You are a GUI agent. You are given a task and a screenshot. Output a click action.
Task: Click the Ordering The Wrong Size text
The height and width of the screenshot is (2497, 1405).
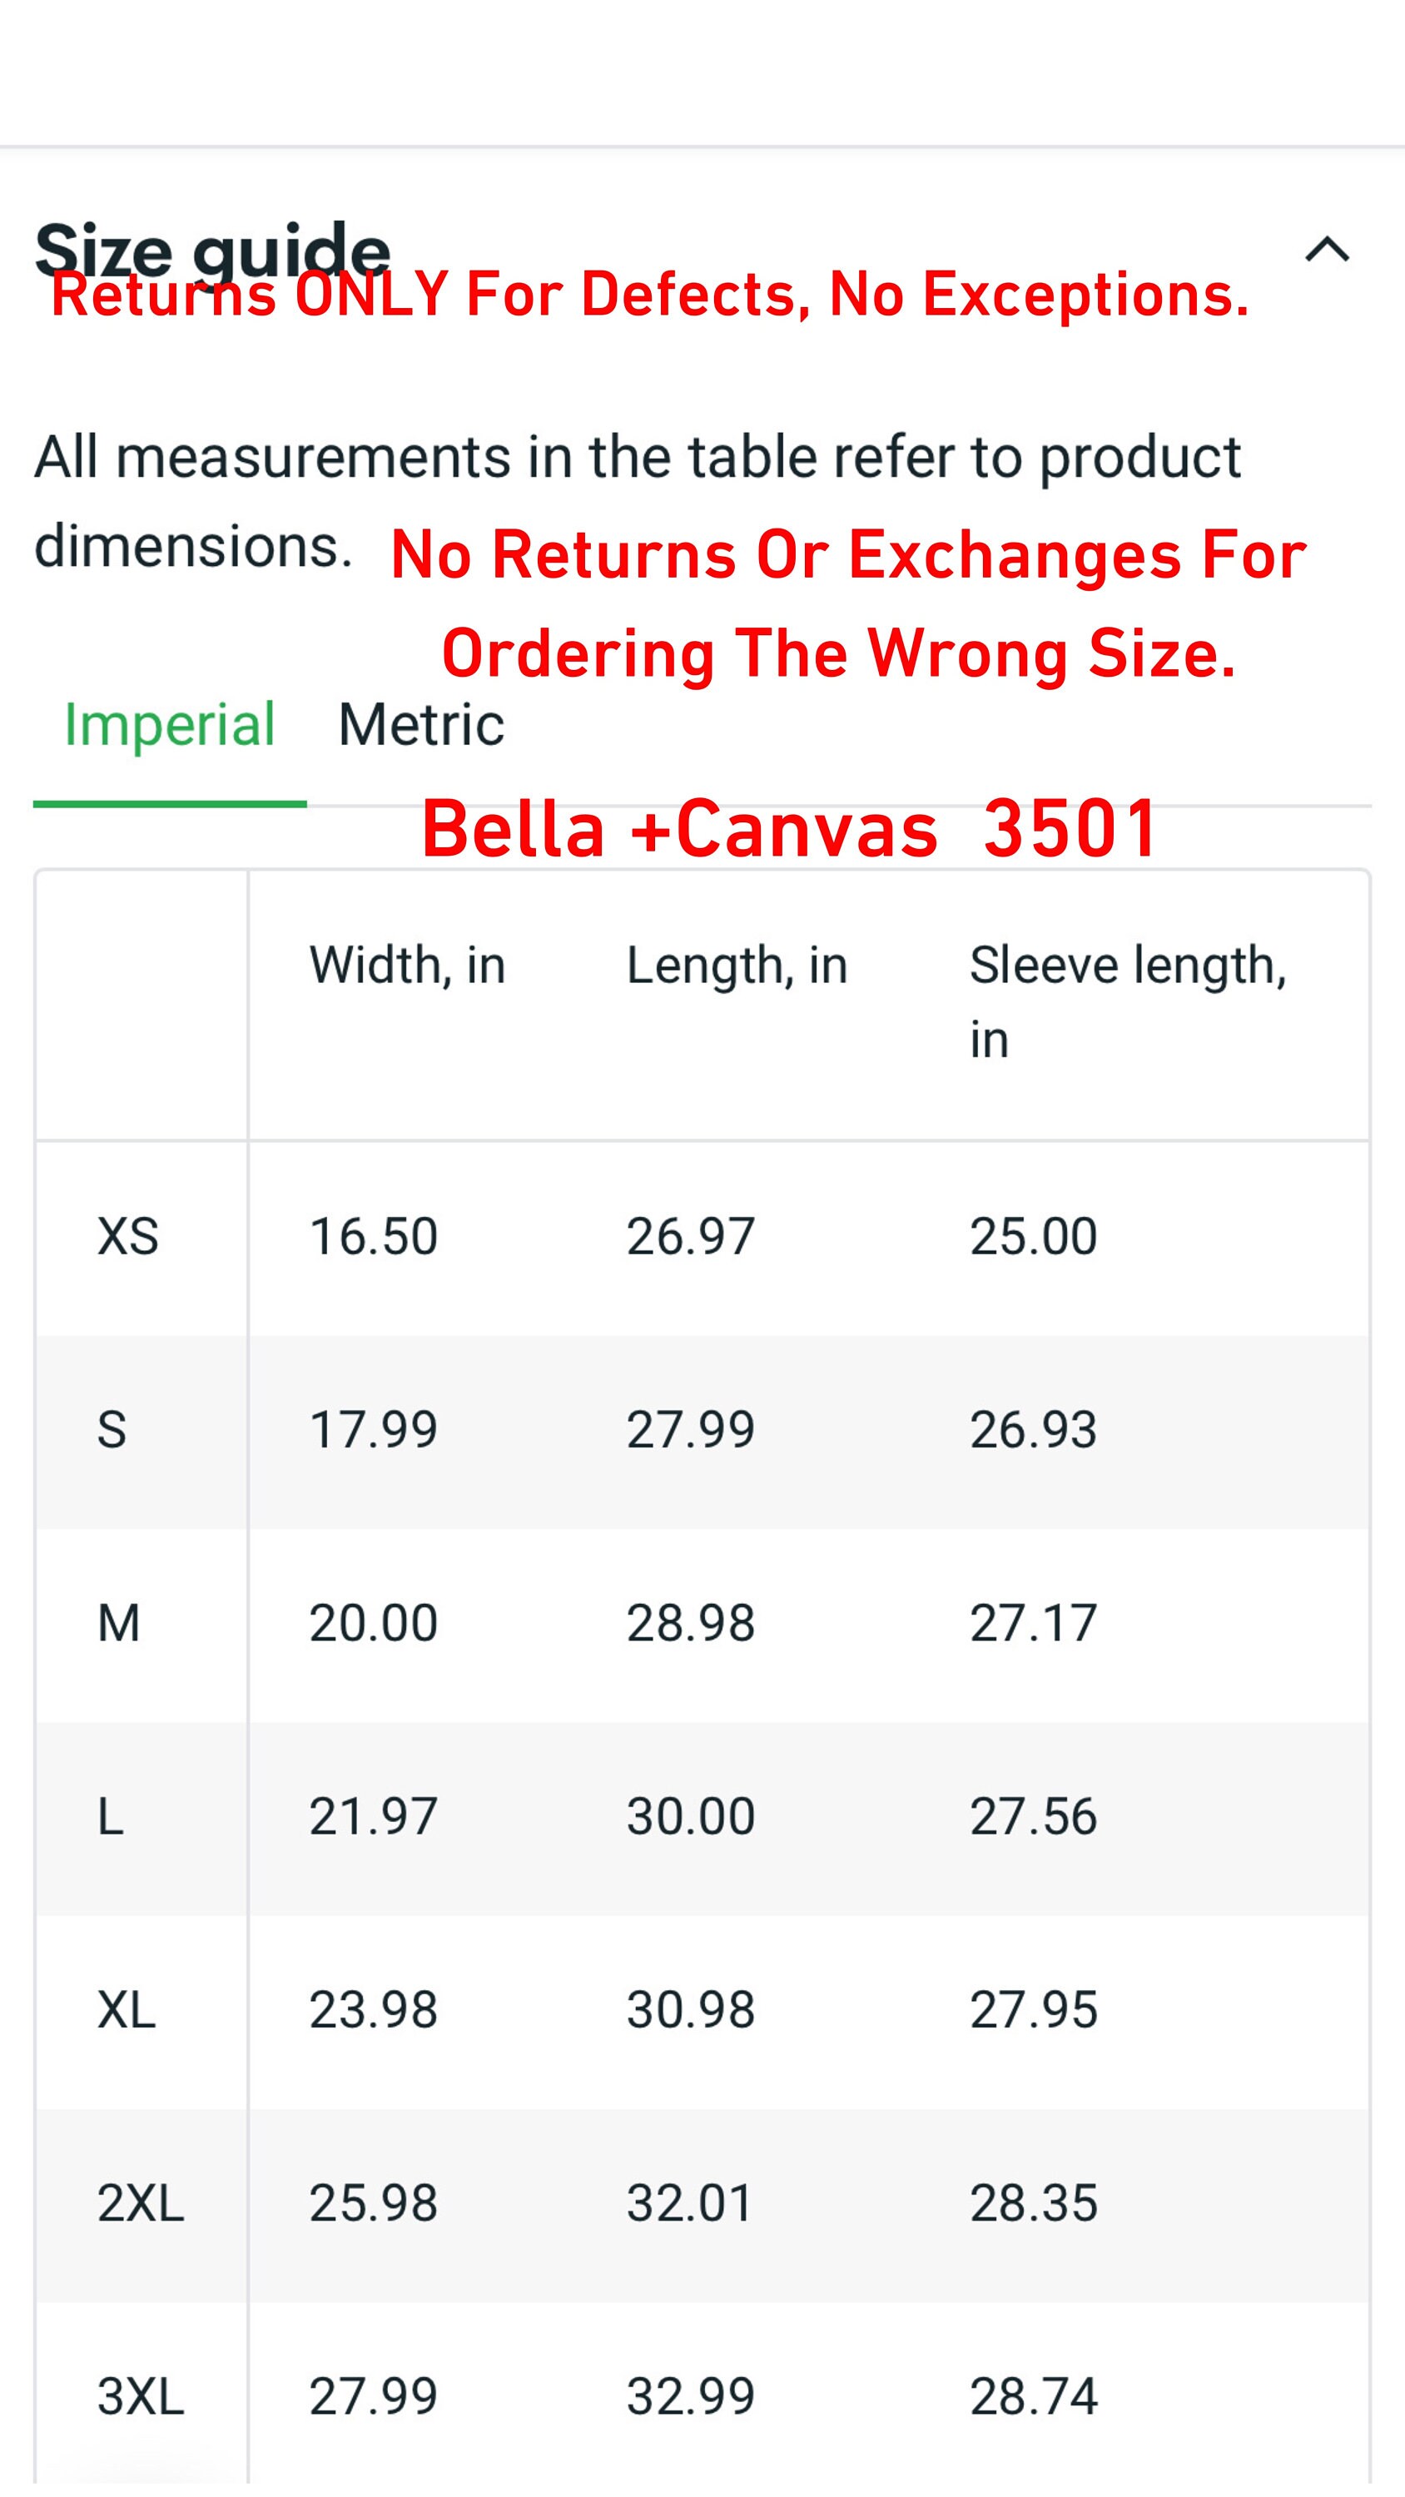[839, 653]
